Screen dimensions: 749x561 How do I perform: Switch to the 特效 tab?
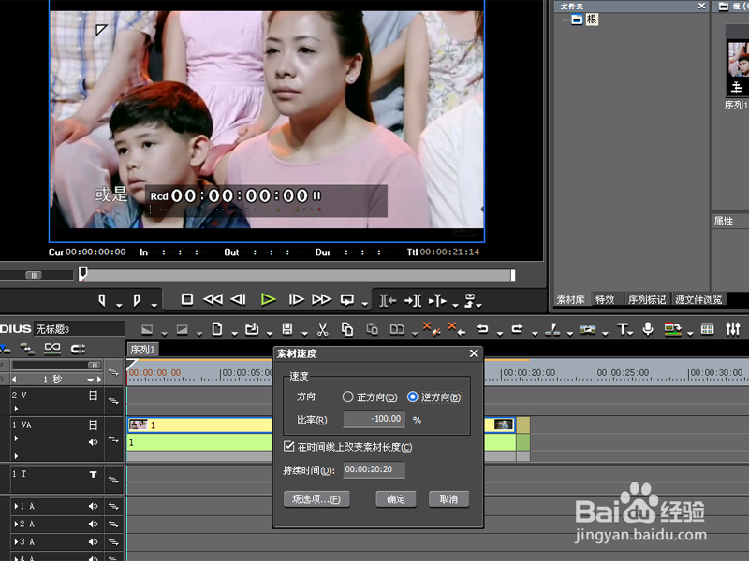[x=605, y=299]
